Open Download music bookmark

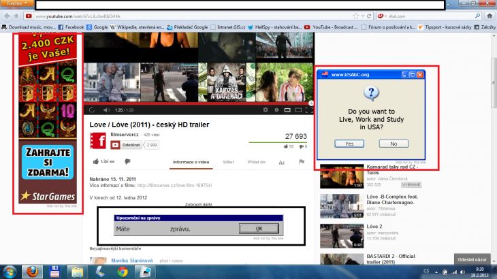[x=29, y=27]
